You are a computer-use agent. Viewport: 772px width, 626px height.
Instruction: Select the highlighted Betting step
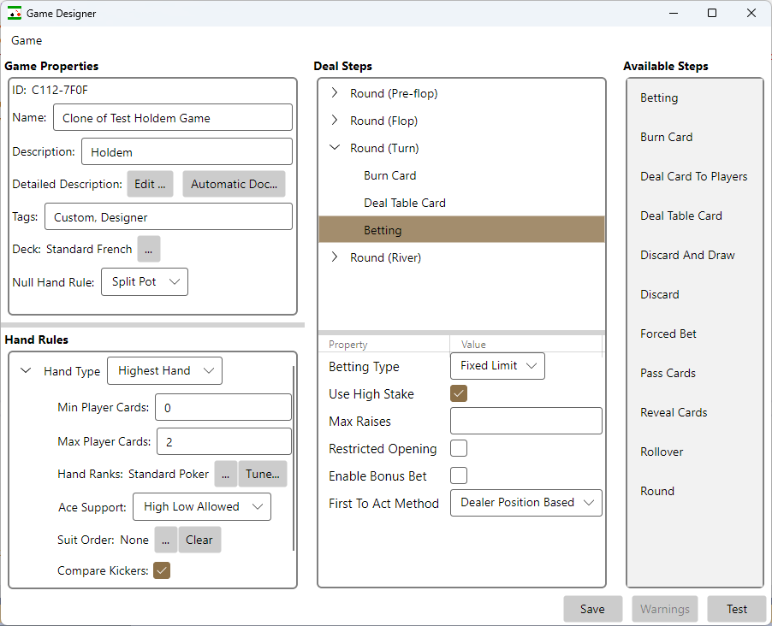coord(461,230)
